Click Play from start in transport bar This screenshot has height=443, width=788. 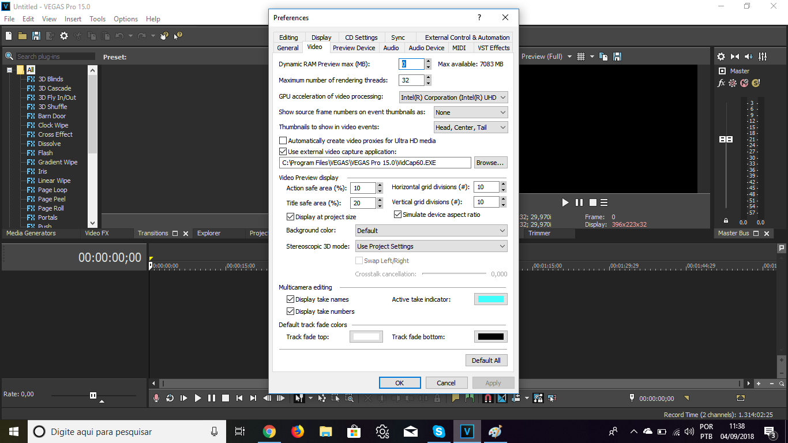(x=183, y=398)
